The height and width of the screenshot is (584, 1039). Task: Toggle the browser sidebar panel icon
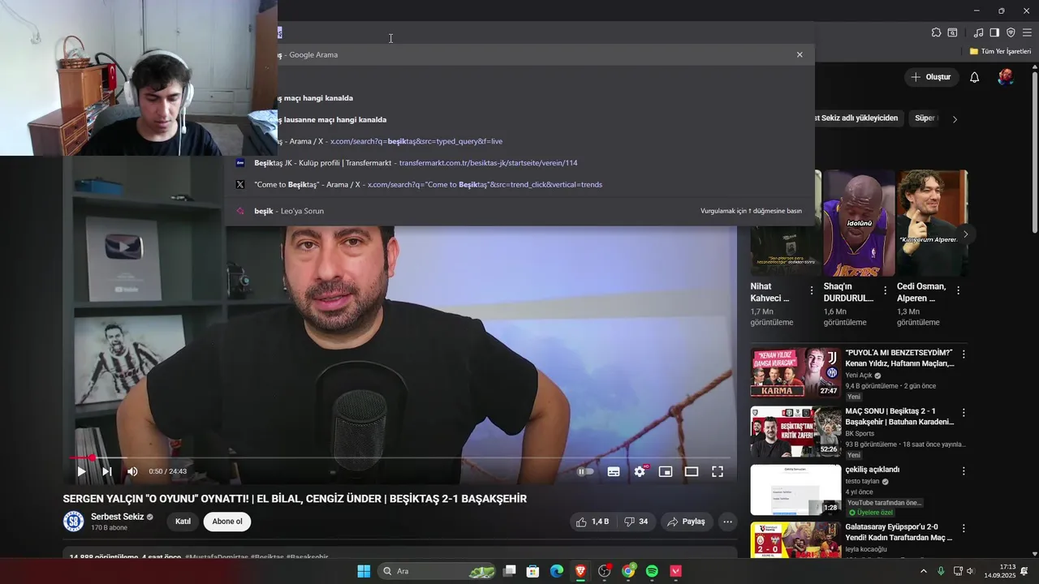tap(994, 32)
